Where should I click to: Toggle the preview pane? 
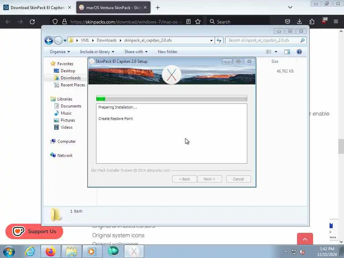click(x=287, y=52)
